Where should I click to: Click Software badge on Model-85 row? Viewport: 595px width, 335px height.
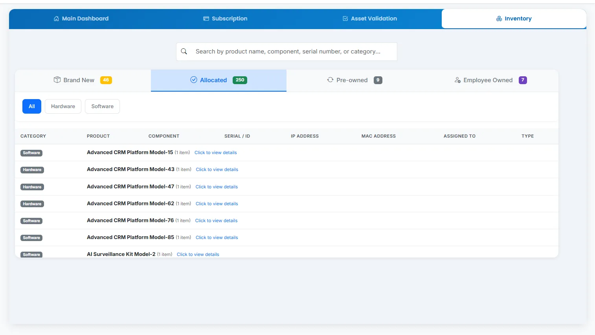point(31,238)
